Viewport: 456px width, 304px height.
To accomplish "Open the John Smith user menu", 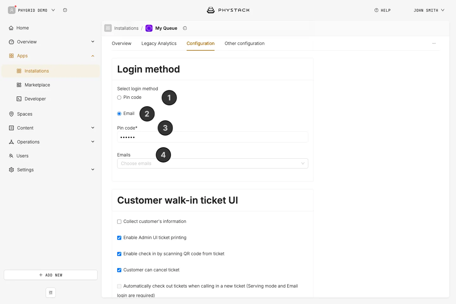I will [429, 10].
